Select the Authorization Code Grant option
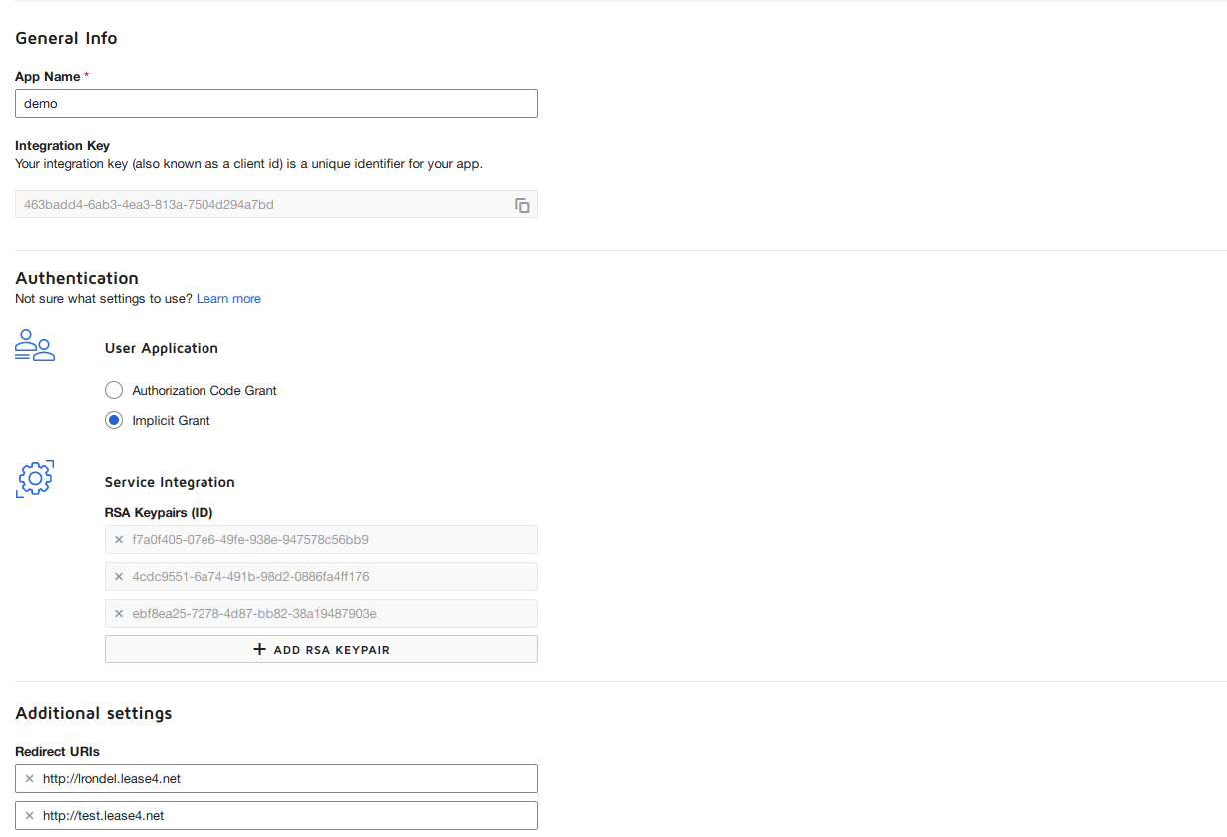This screenshot has height=837, width=1227. pos(114,390)
